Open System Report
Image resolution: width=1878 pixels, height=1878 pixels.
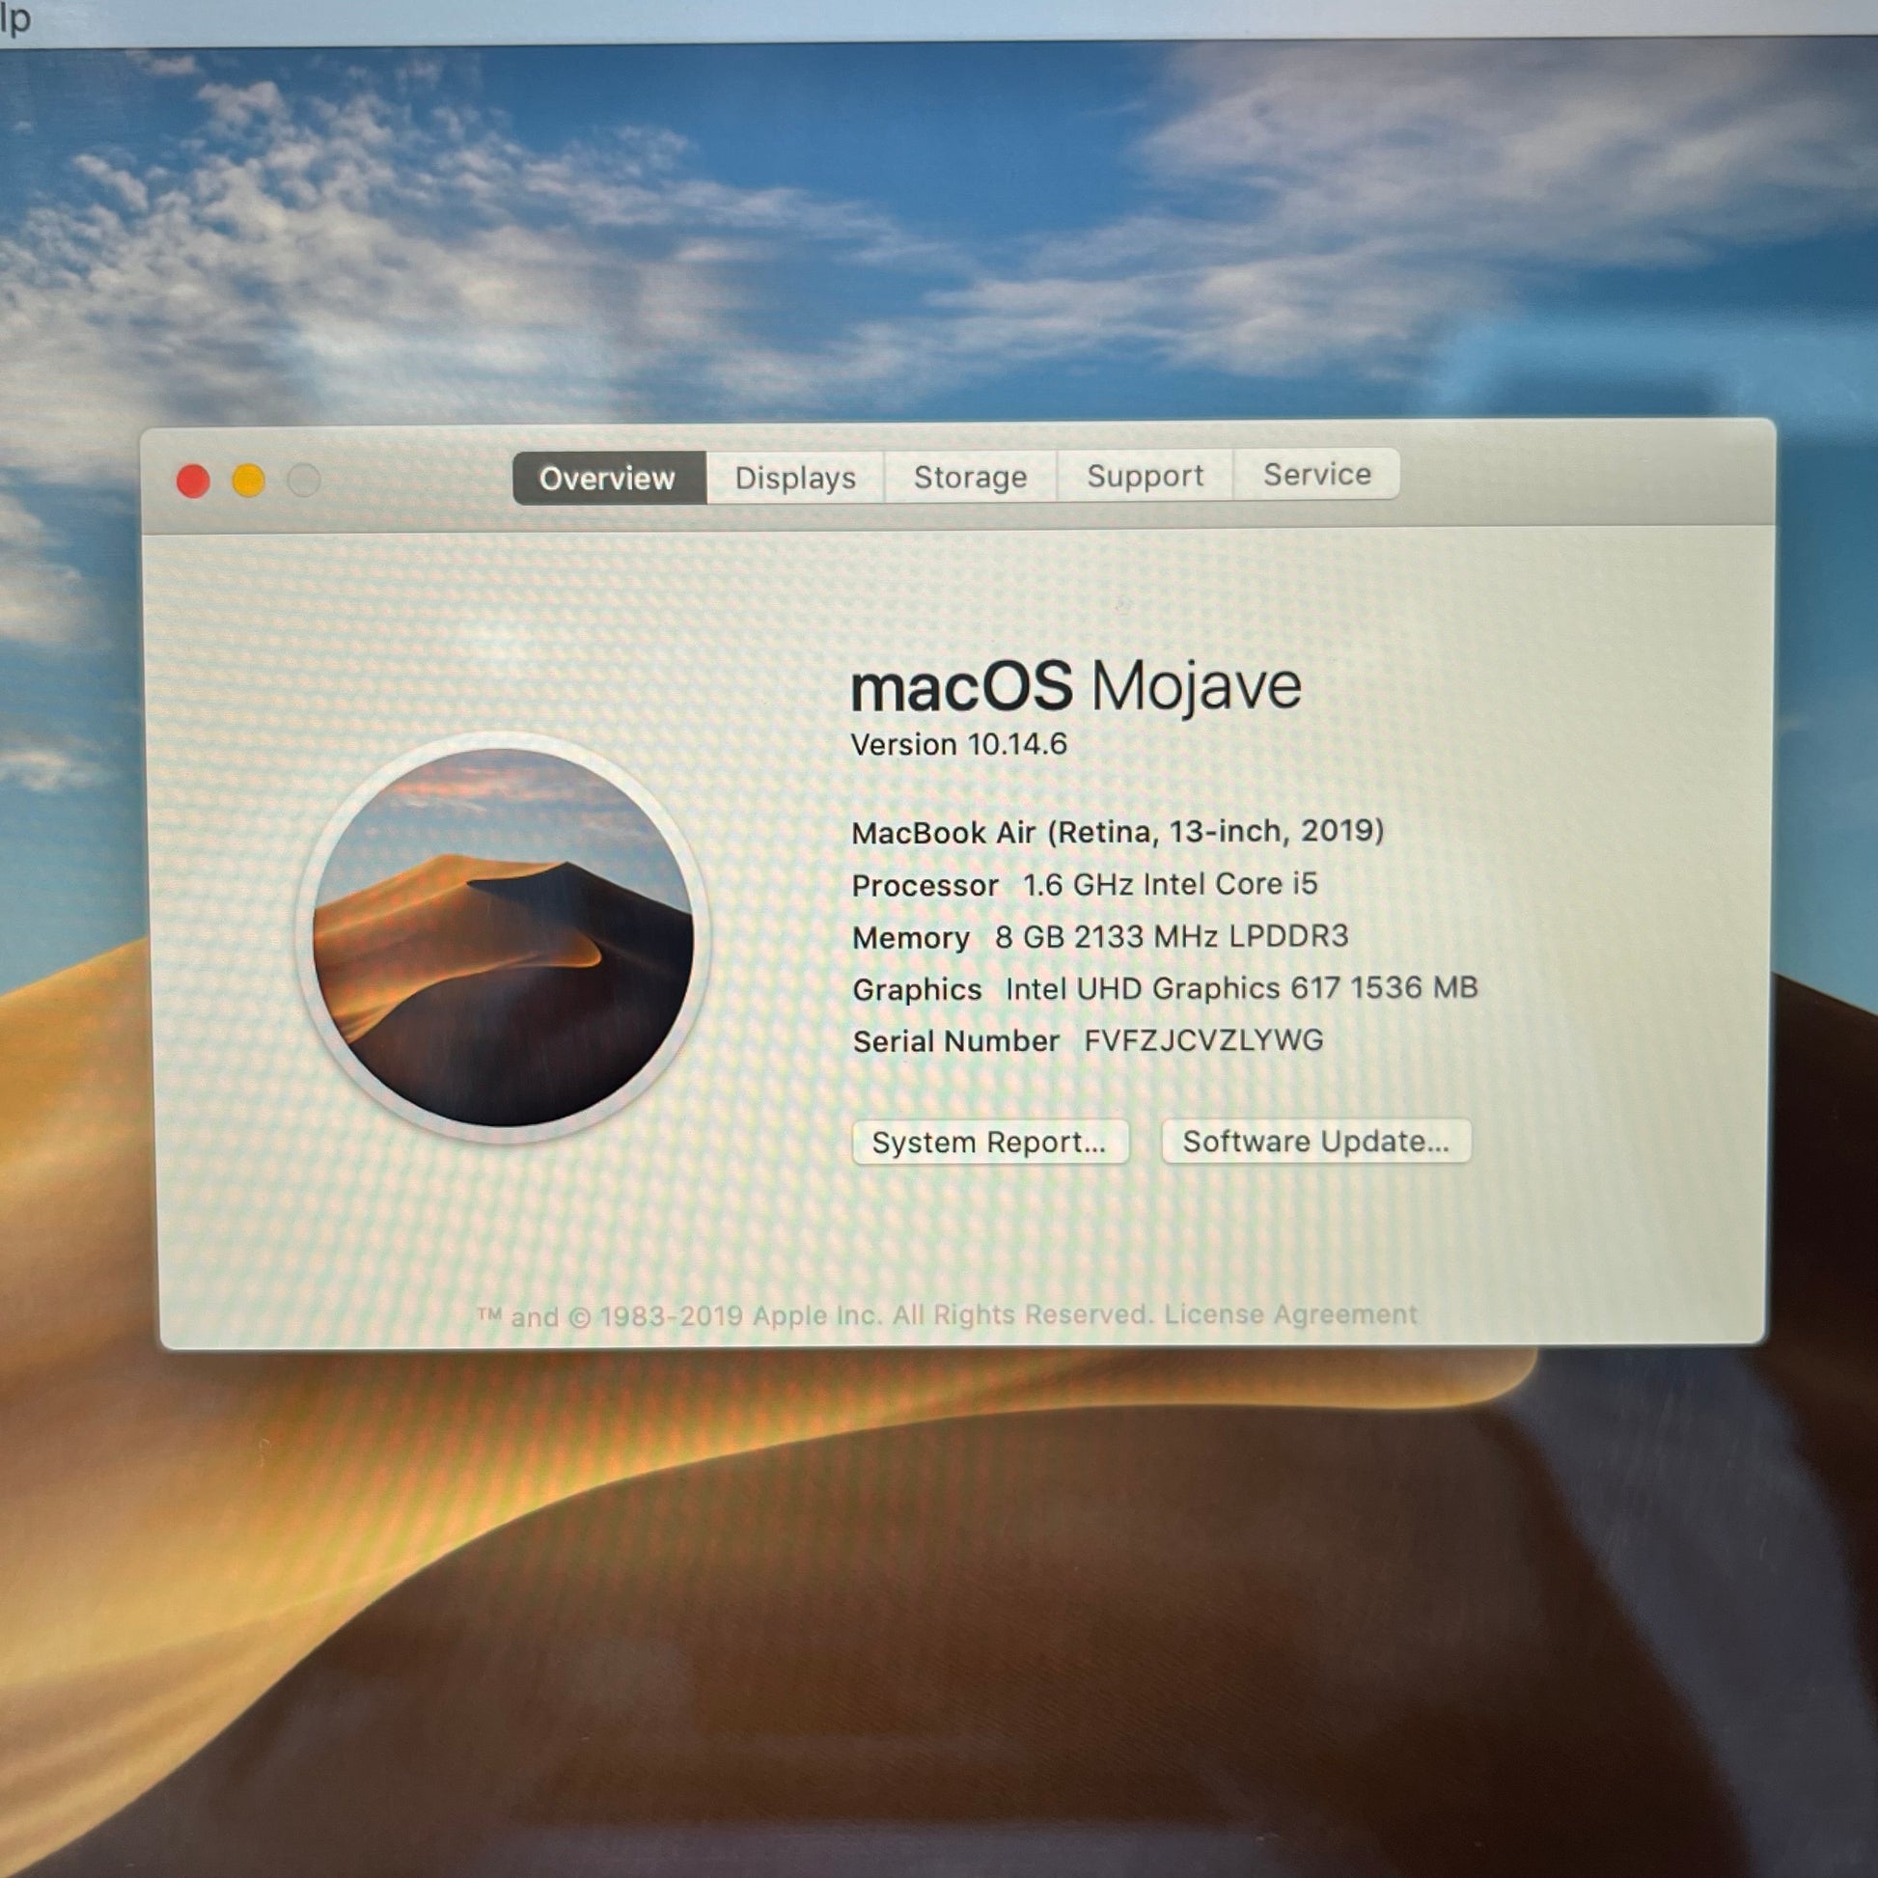click(x=988, y=1143)
